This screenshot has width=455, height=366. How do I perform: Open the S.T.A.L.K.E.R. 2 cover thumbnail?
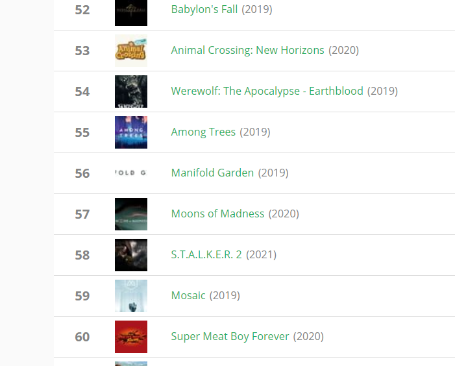[131, 255]
